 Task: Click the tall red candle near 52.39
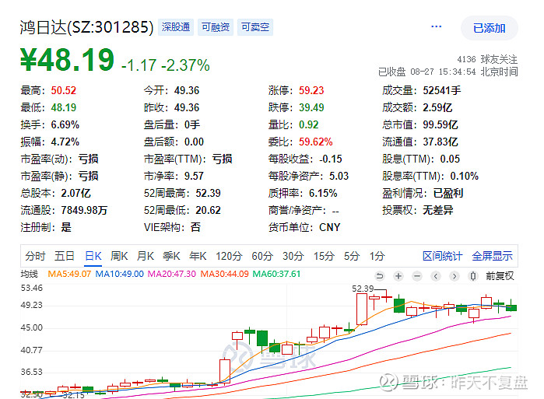tap(362, 310)
